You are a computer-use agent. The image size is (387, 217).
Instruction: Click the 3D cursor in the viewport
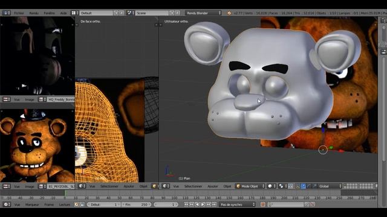coord(323,150)
